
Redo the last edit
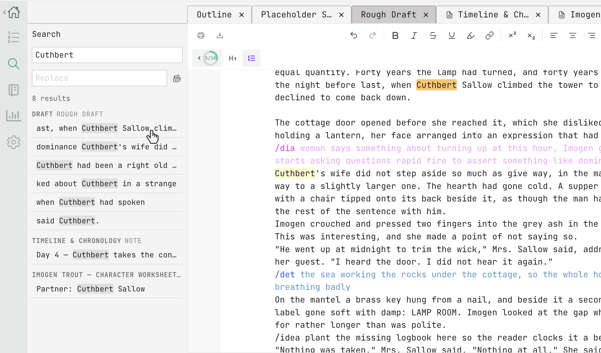point(373,35)
